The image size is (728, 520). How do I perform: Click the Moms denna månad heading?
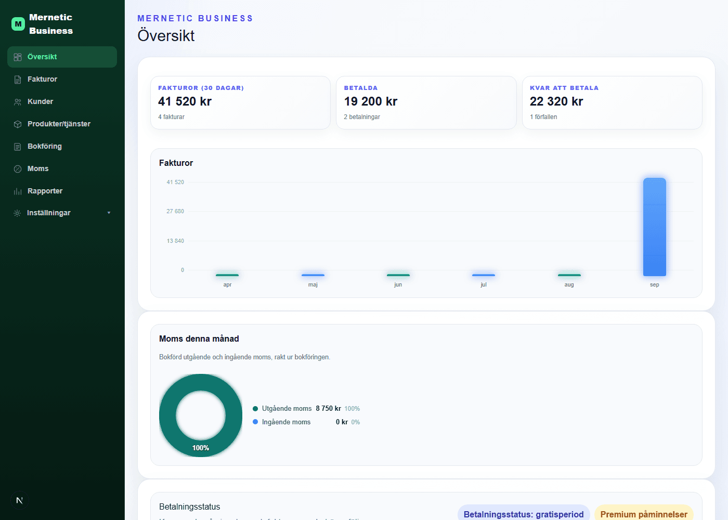[x=199, y=339]
